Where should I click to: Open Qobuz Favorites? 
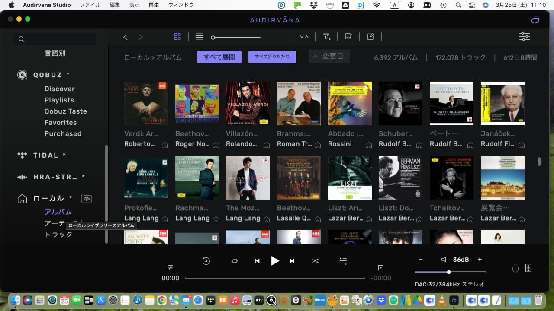click(61, 122)
